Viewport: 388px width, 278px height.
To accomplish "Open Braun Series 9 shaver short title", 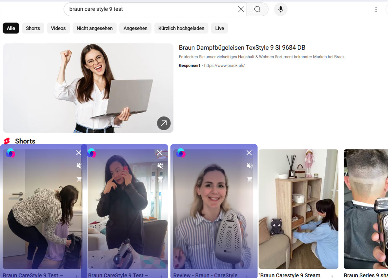I will point(366,275).
